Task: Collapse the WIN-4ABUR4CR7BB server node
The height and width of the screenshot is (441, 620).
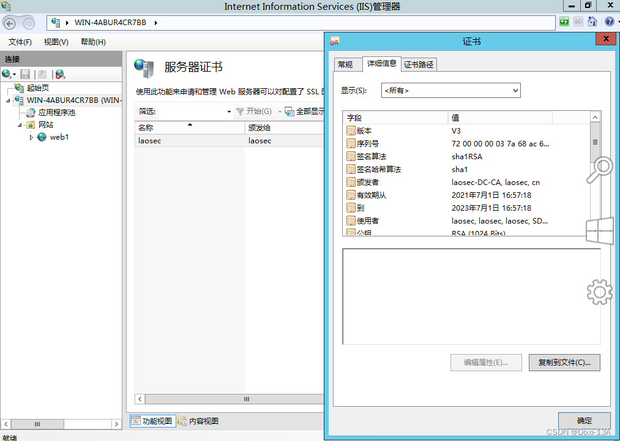Action: 9,100
